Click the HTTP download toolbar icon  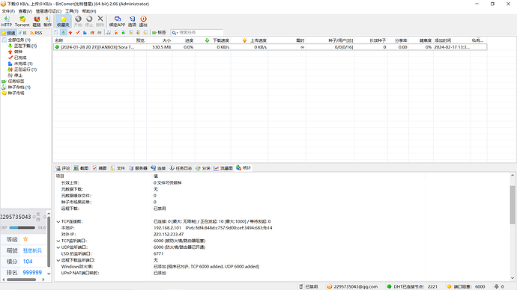(7, 21)
